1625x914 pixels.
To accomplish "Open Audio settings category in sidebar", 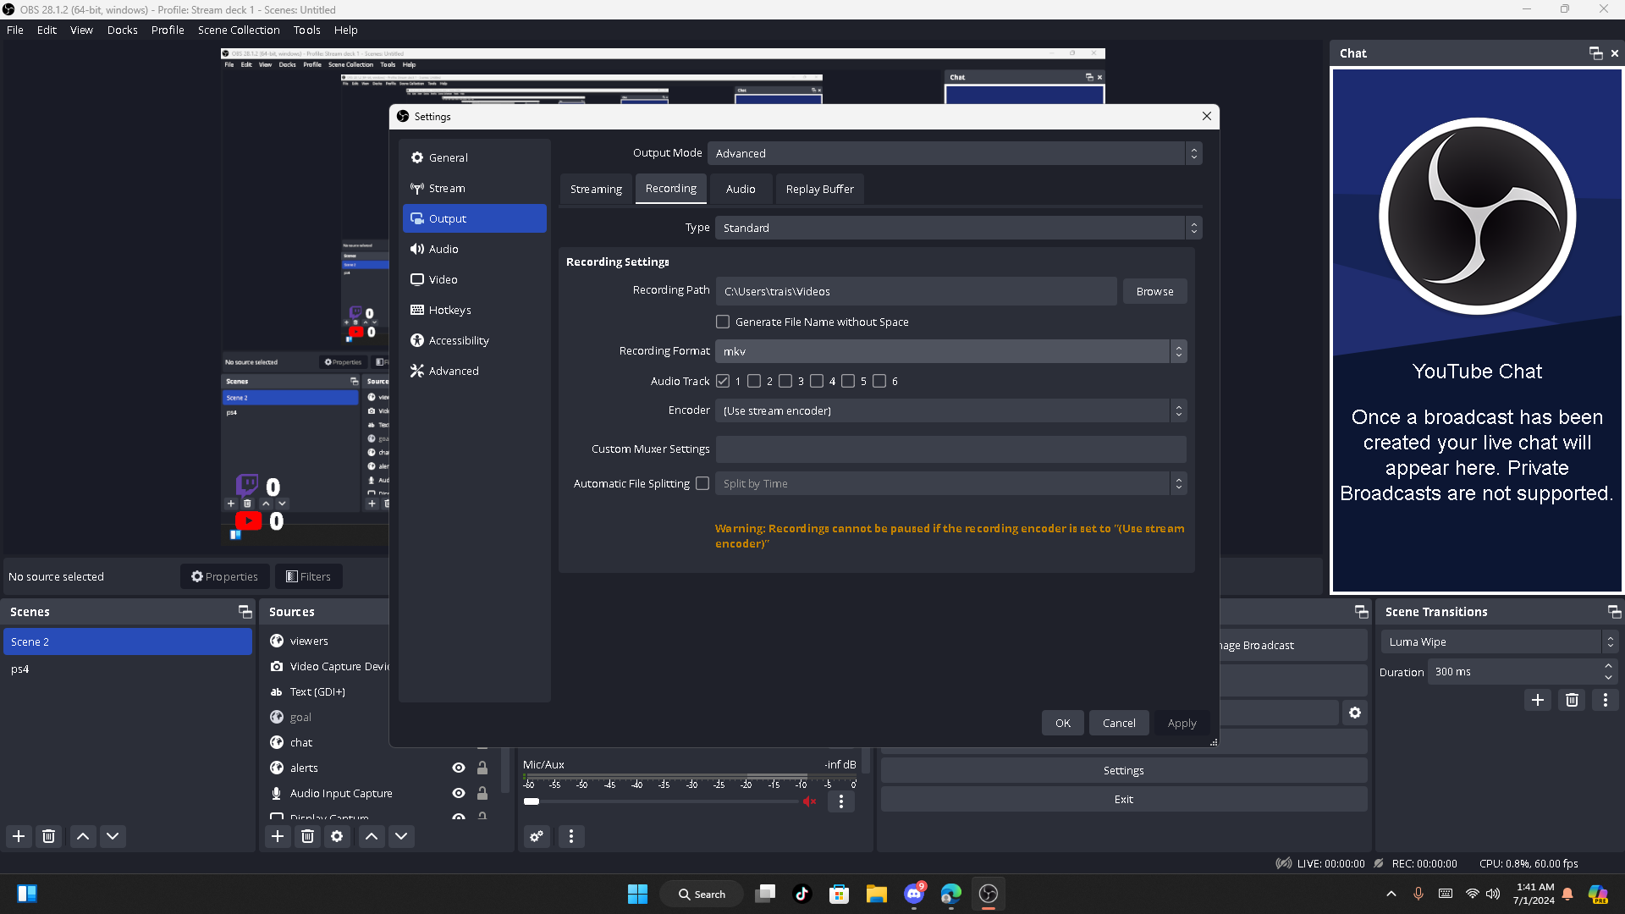I will point(474,249).
